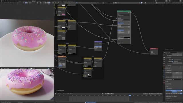This screenshot has height=103, width=183.
Task: Open the material slot dropdown in node editor
Action: tap(99, 3)
